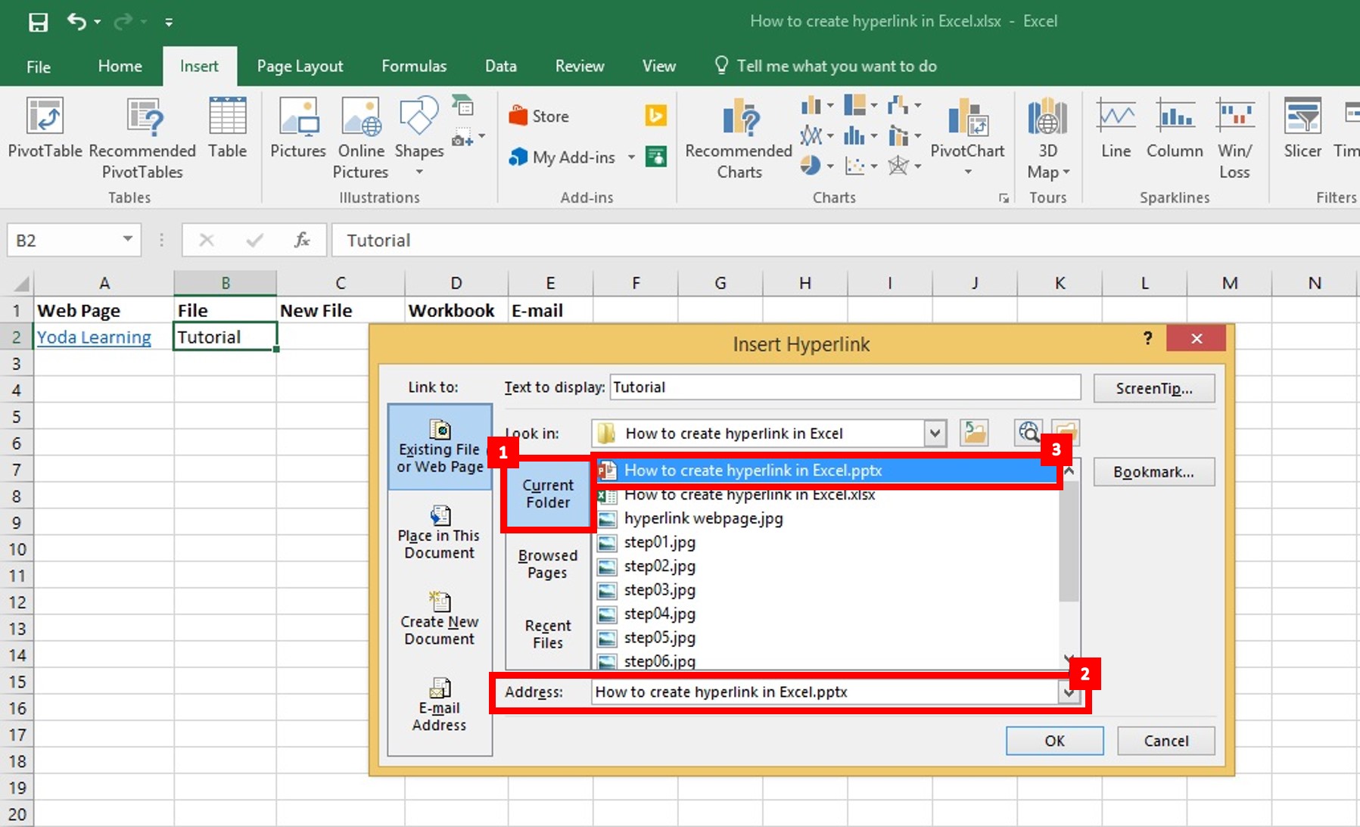Select Place in This Document link type

click(x=439, y=533)
